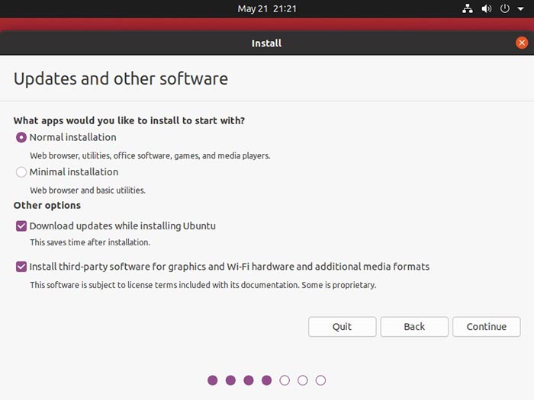
Task: Click the volume speaker icon in top bar
Action: coord(487,8)
